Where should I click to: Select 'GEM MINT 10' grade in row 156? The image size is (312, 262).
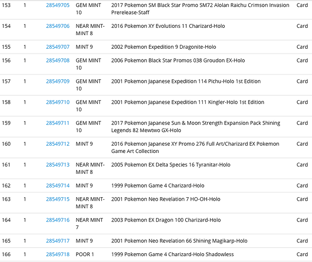[x=88, y=64]
